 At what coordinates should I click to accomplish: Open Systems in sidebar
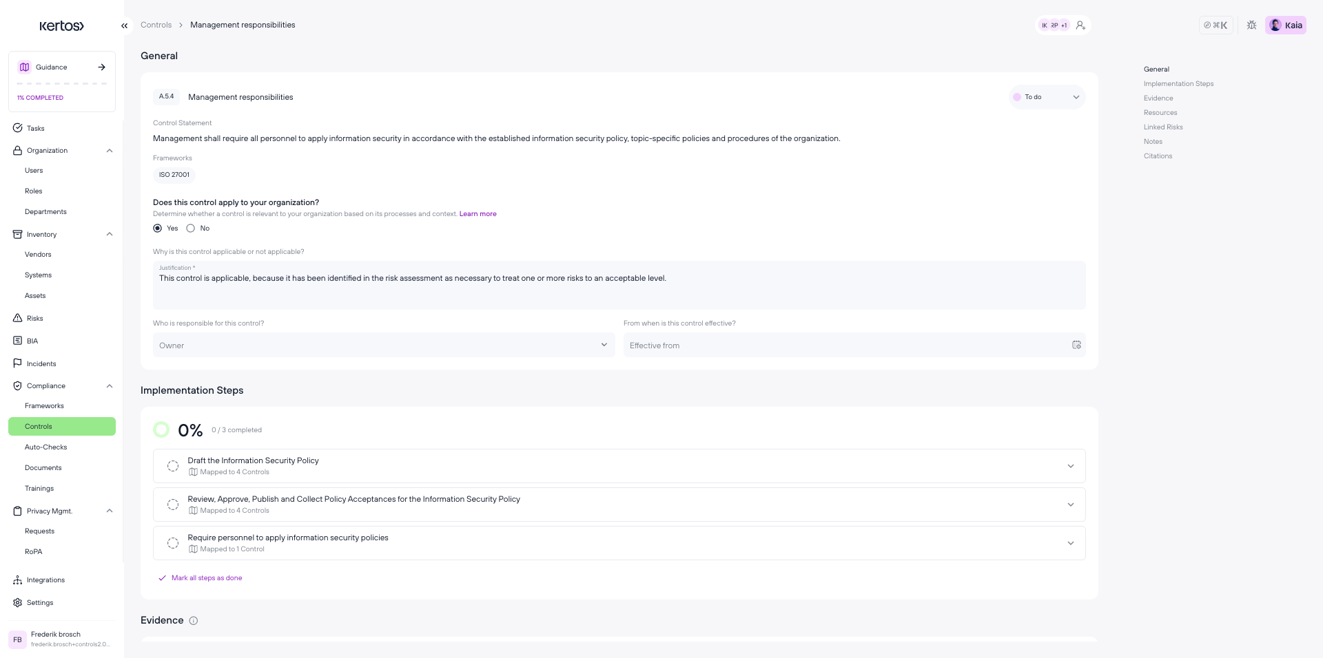[38, 275]
